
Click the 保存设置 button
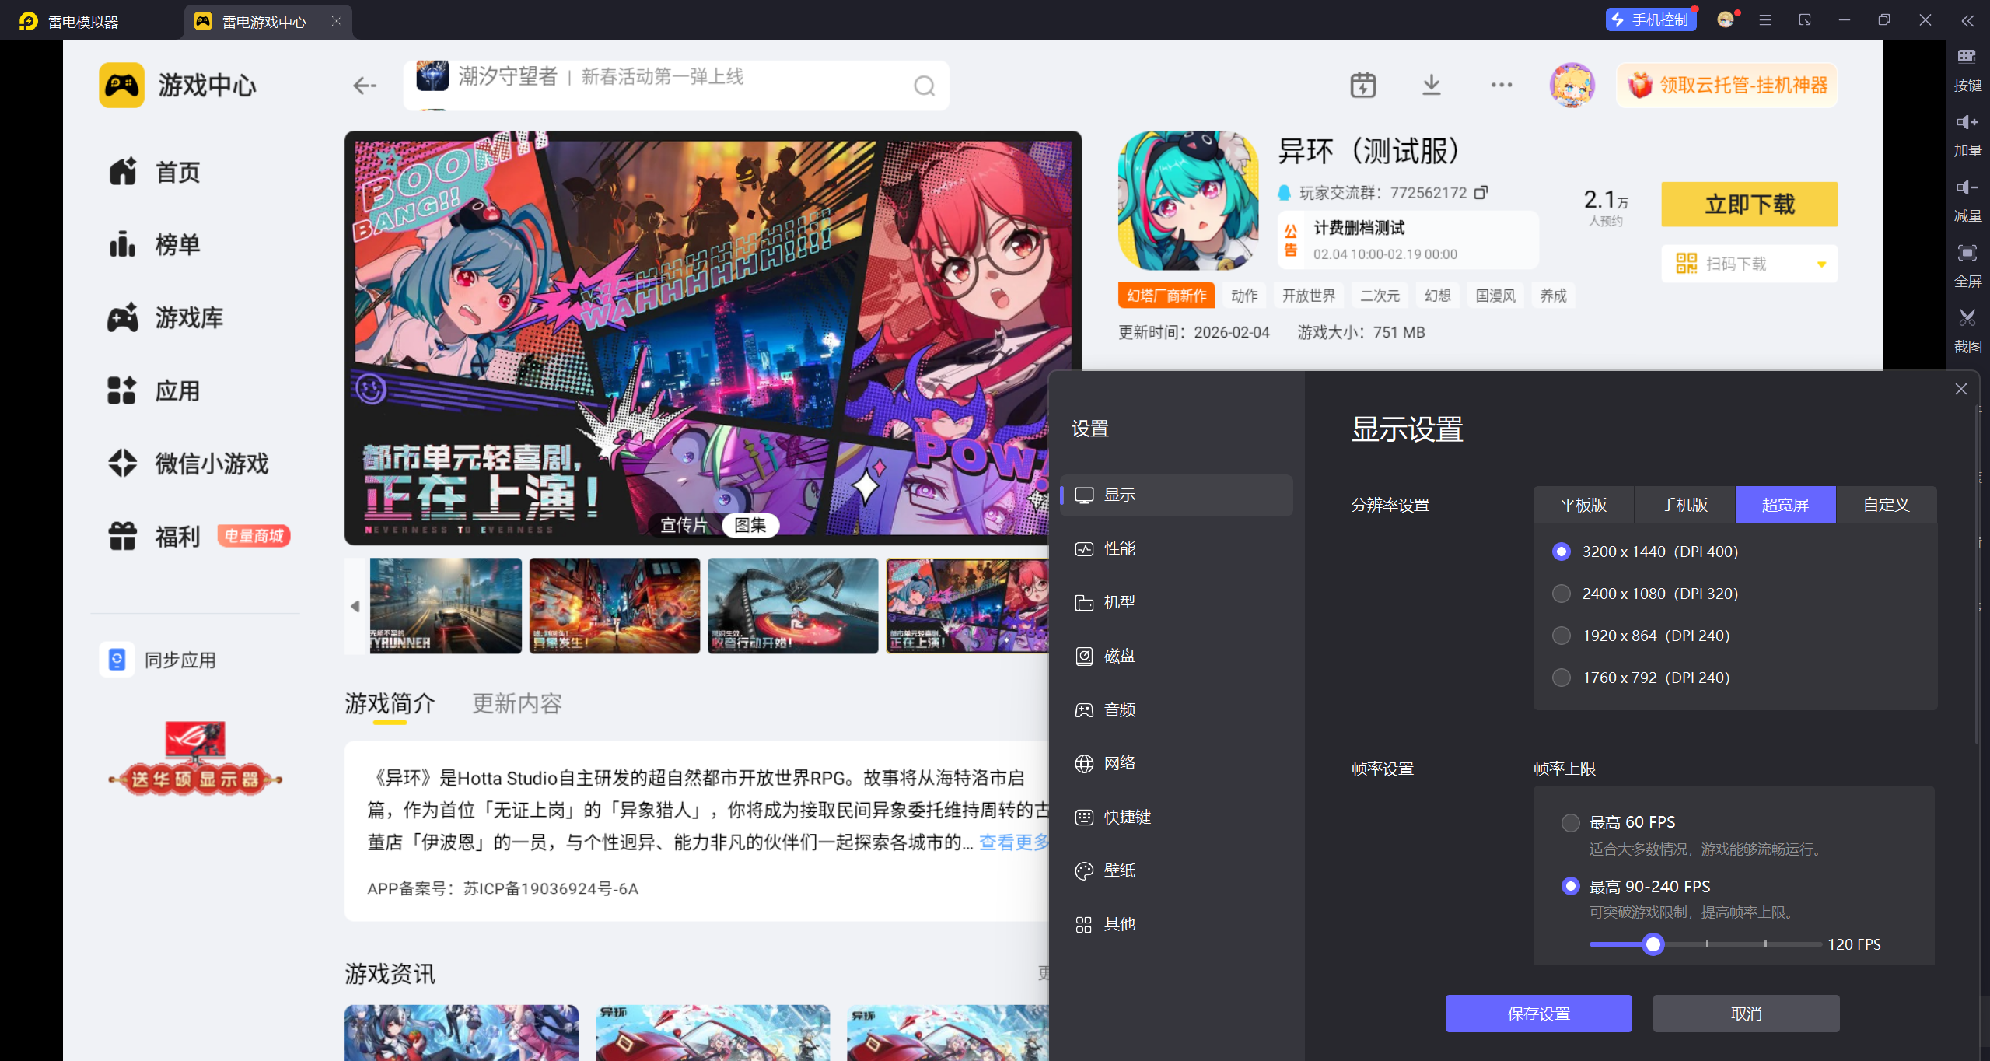(x=1537, y=1014)
